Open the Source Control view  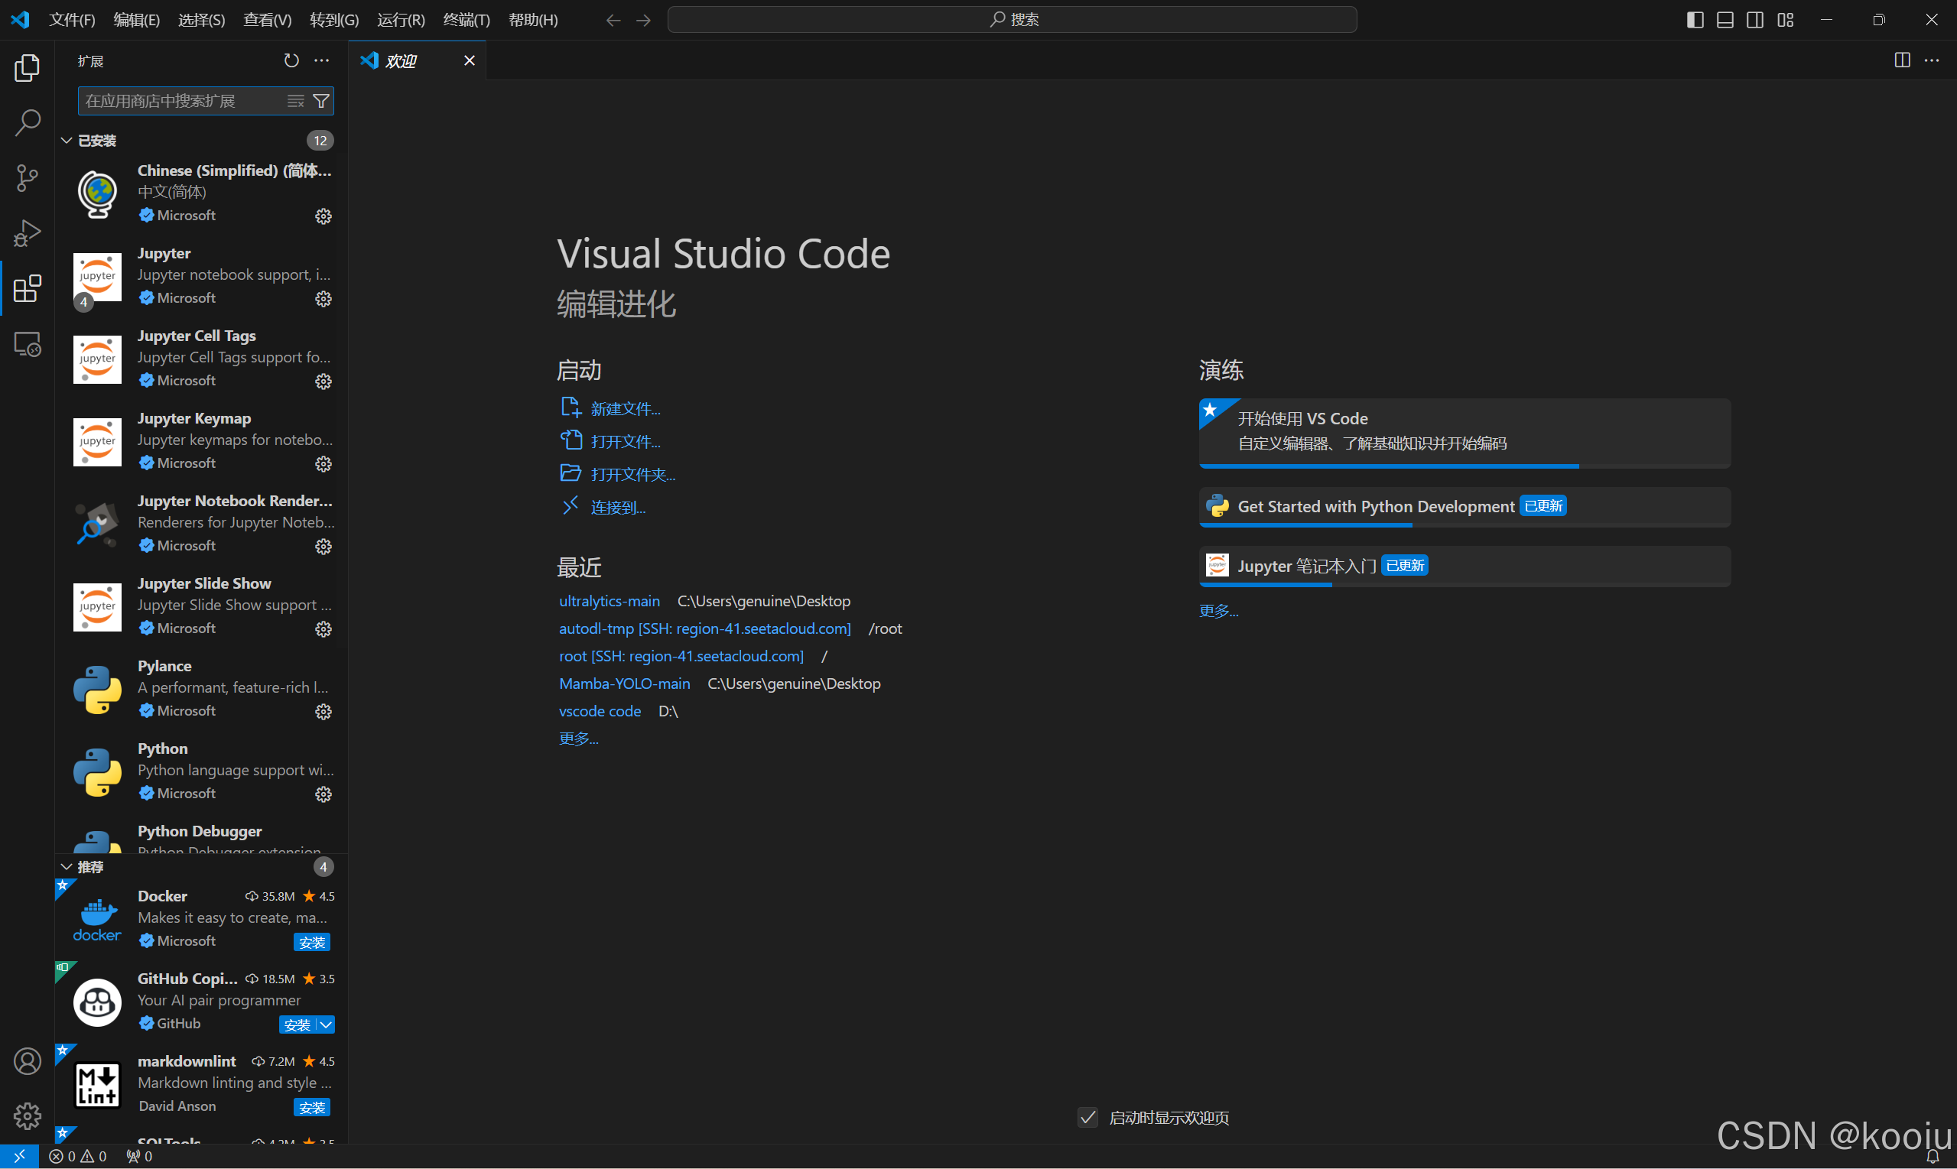coord(27,178)
